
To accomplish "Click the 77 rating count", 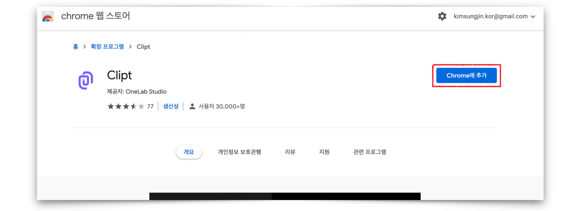I will tap(150, 106).
